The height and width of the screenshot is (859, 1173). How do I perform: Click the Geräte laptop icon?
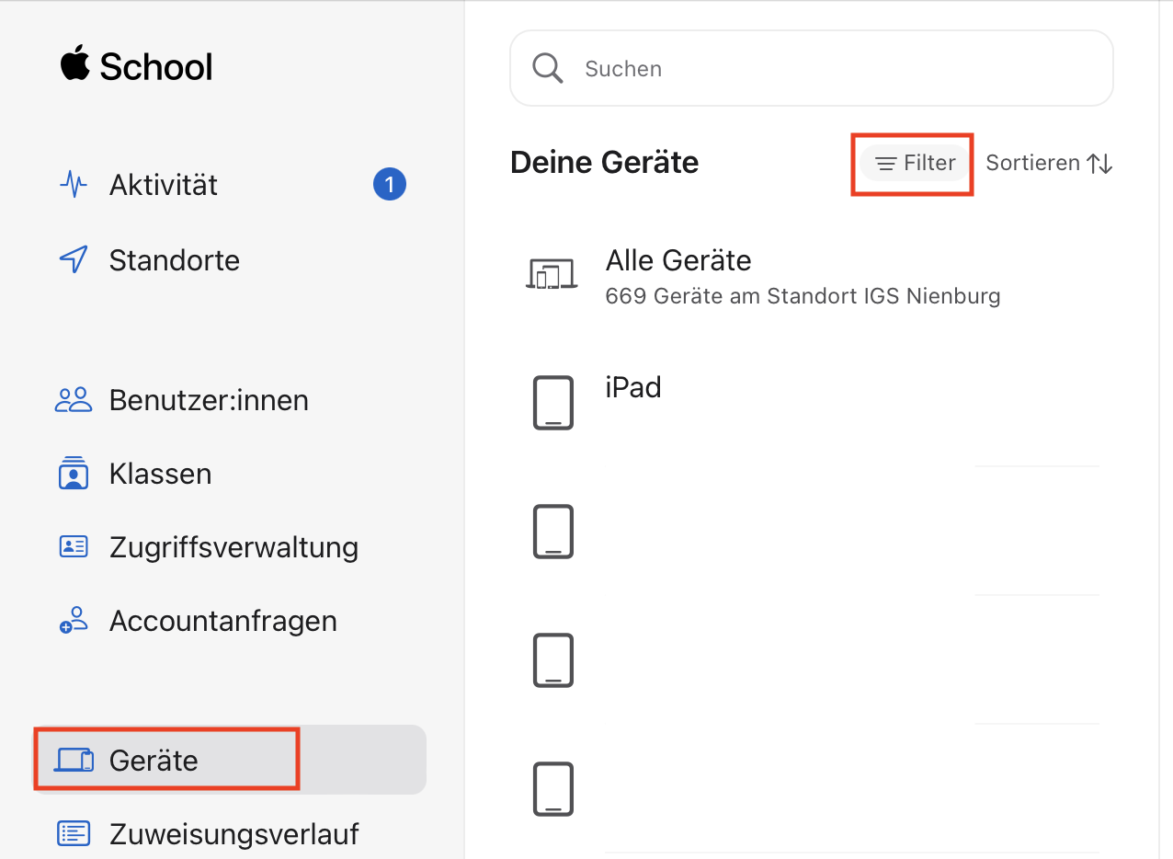pos(74,761)
